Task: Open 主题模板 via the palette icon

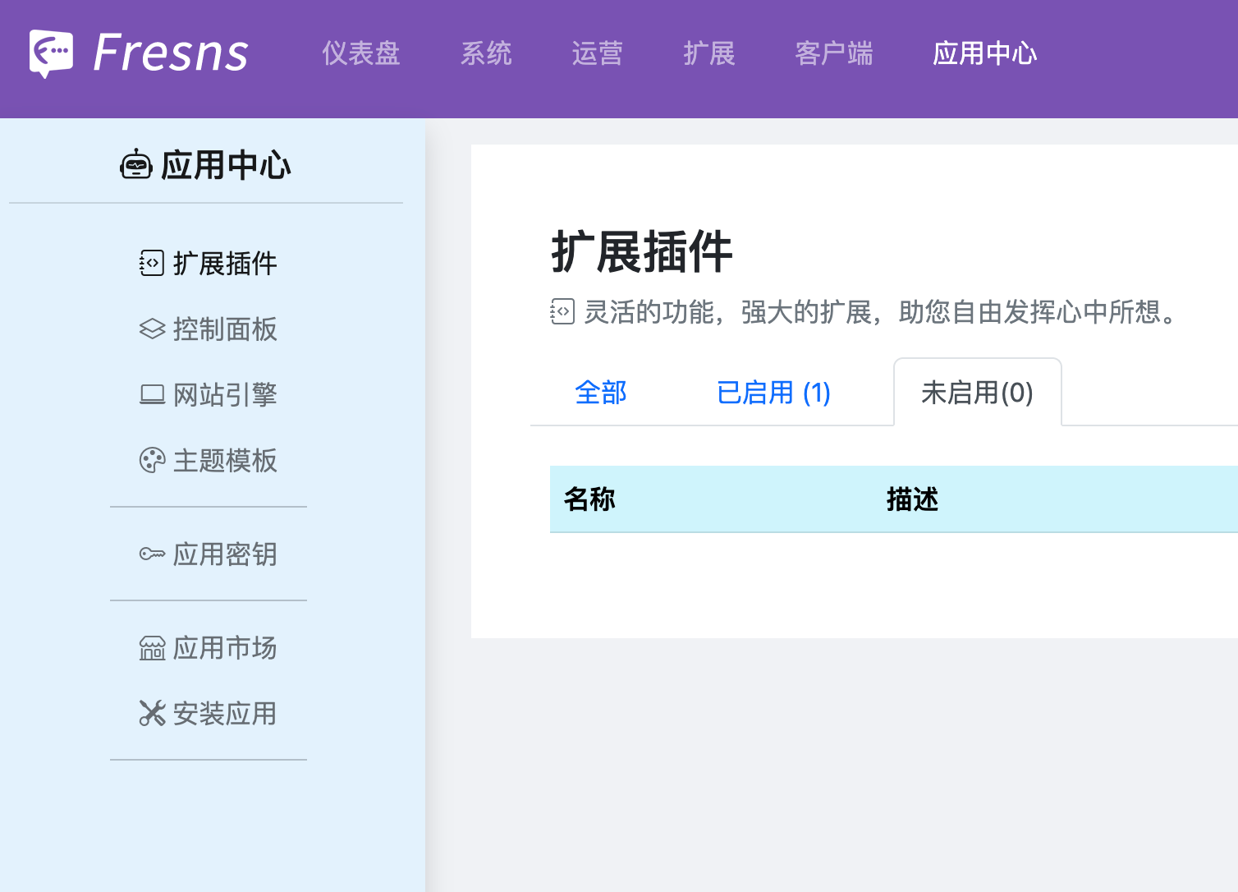Action: point(152,460)
